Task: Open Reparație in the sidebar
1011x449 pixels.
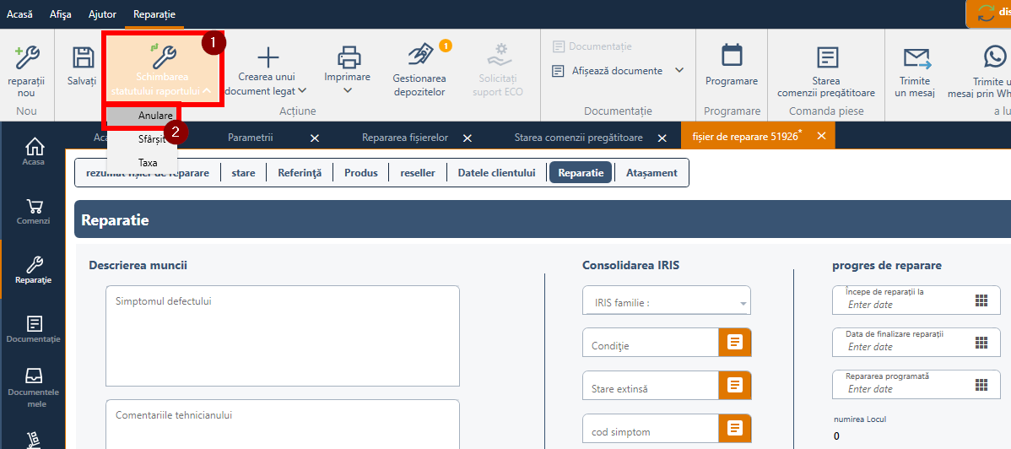Action: point(33,270)
